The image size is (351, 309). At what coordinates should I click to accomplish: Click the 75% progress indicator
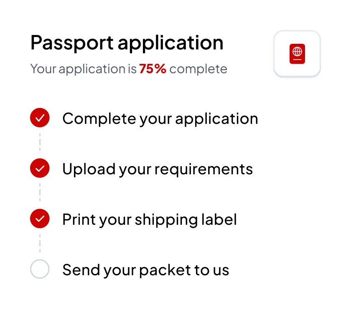tap(153, 68)
